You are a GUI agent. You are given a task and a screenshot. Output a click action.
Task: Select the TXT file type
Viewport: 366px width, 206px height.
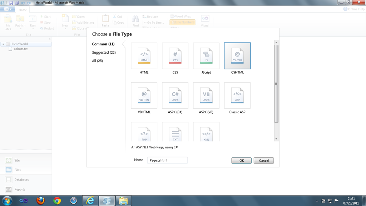click(x=175, y=132)
